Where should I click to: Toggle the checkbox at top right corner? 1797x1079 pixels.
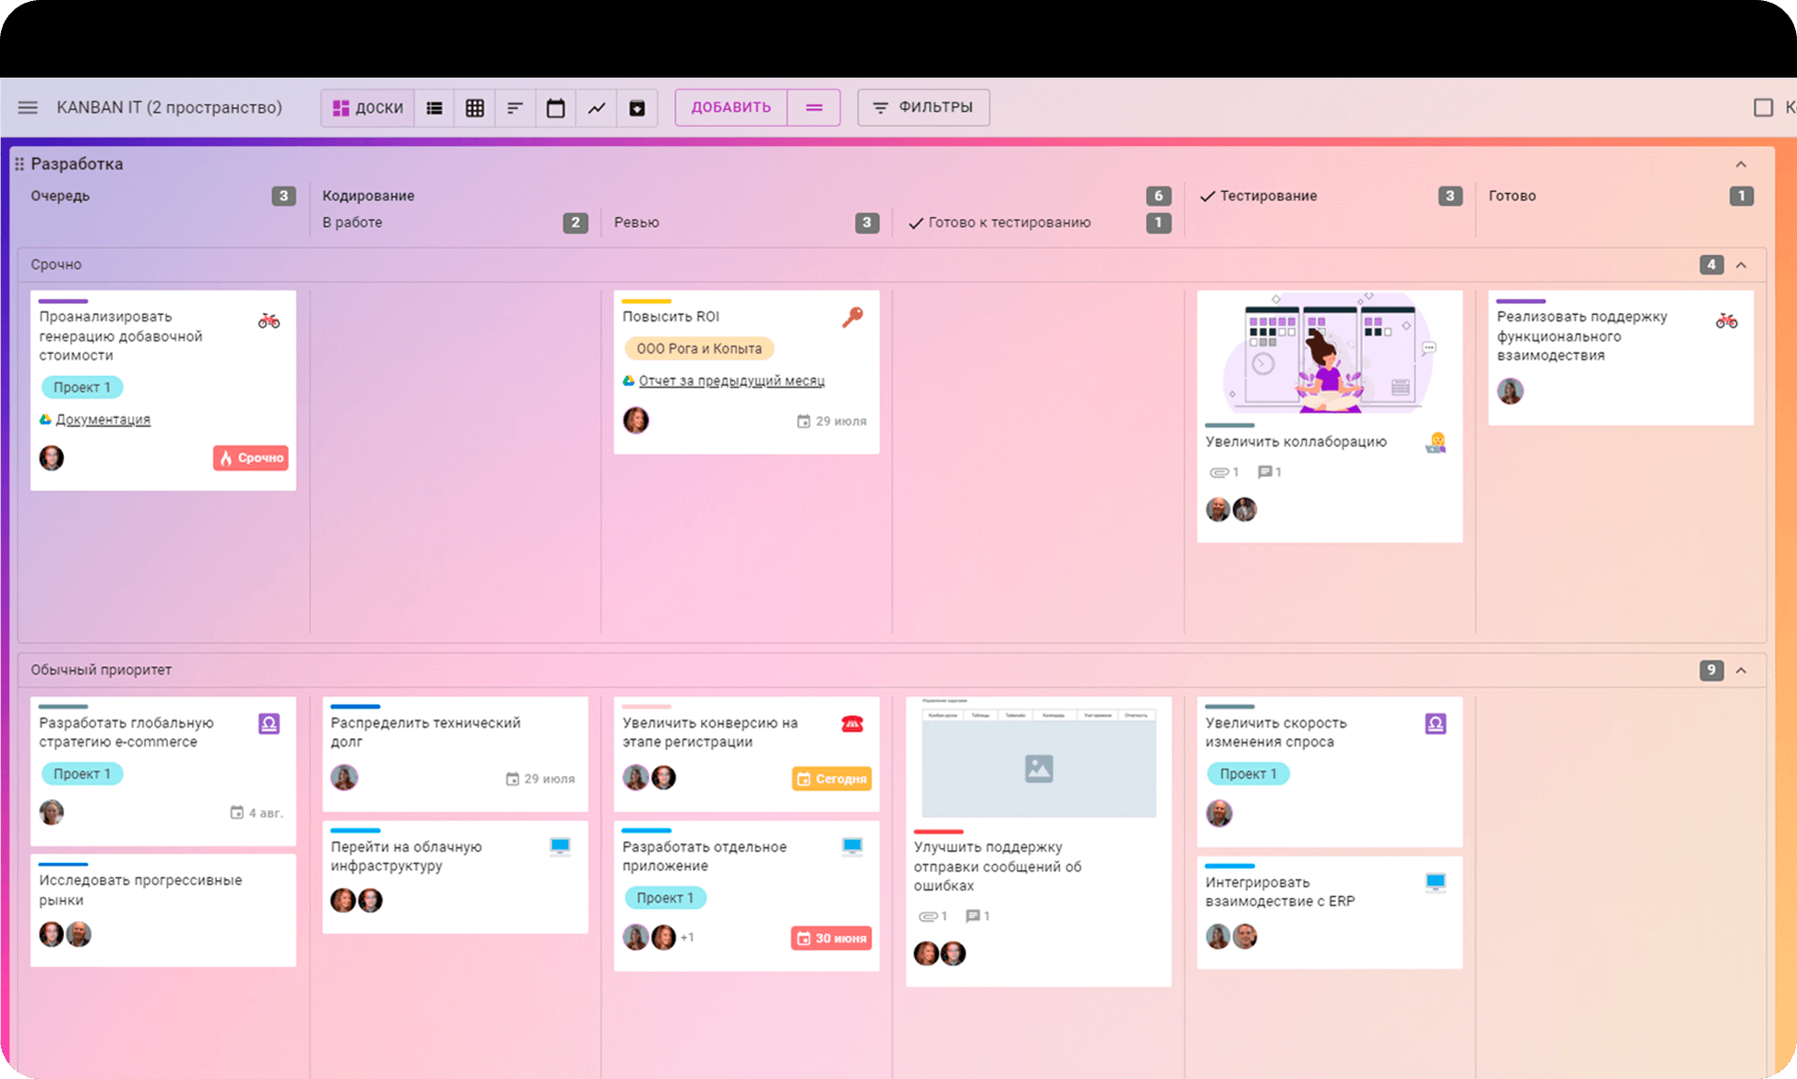1763,107
